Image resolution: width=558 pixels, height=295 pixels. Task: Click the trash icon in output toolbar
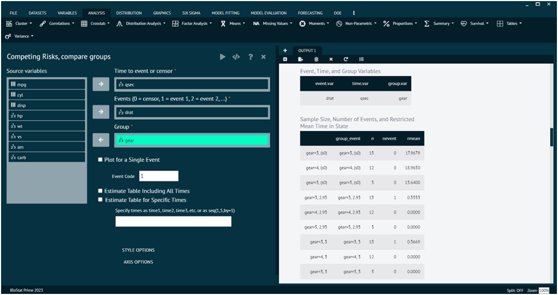point(316,59)
